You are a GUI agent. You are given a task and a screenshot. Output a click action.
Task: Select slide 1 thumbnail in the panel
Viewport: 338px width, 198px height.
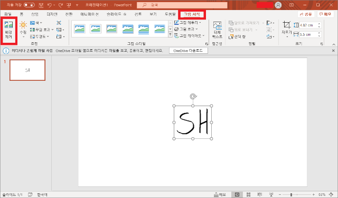(x=27, y=70)
